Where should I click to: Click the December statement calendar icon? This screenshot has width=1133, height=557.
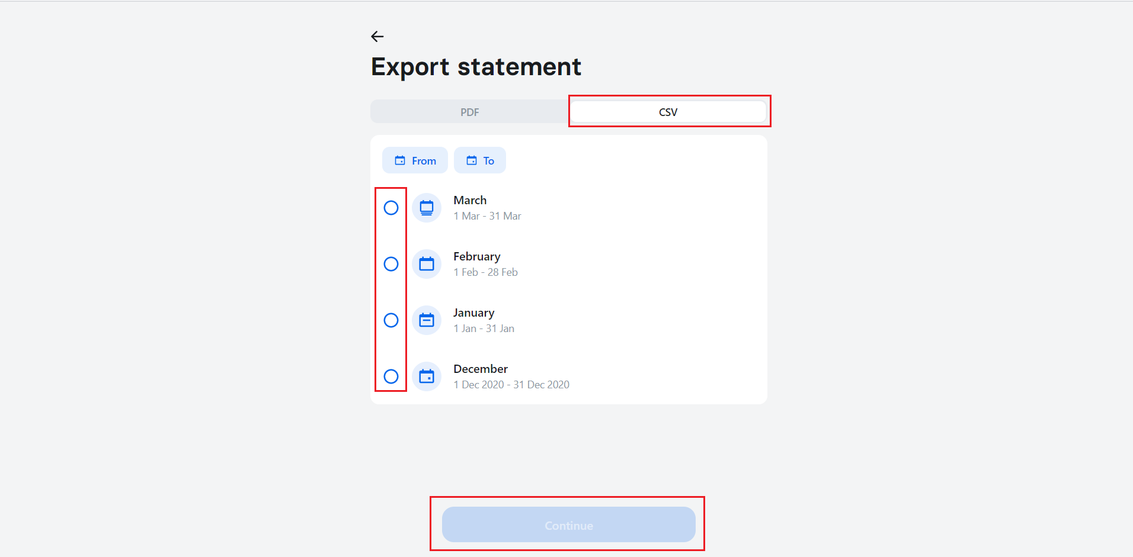[427, 376]
